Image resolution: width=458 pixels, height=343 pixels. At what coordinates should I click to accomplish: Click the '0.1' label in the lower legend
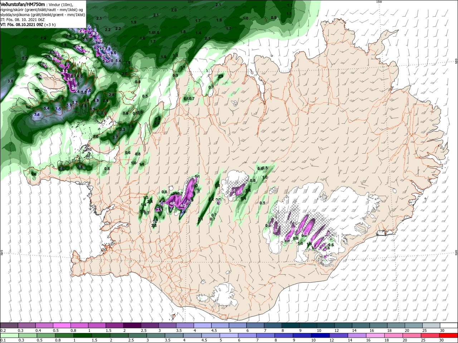3,340
